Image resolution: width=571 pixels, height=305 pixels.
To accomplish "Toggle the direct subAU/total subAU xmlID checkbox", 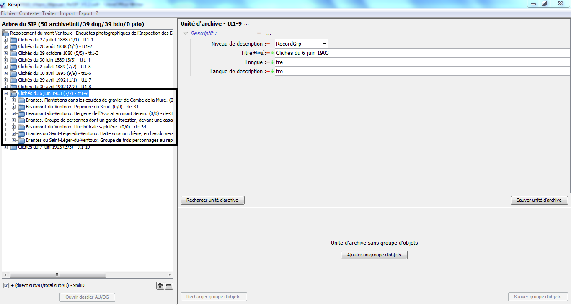I will point(6,286).
